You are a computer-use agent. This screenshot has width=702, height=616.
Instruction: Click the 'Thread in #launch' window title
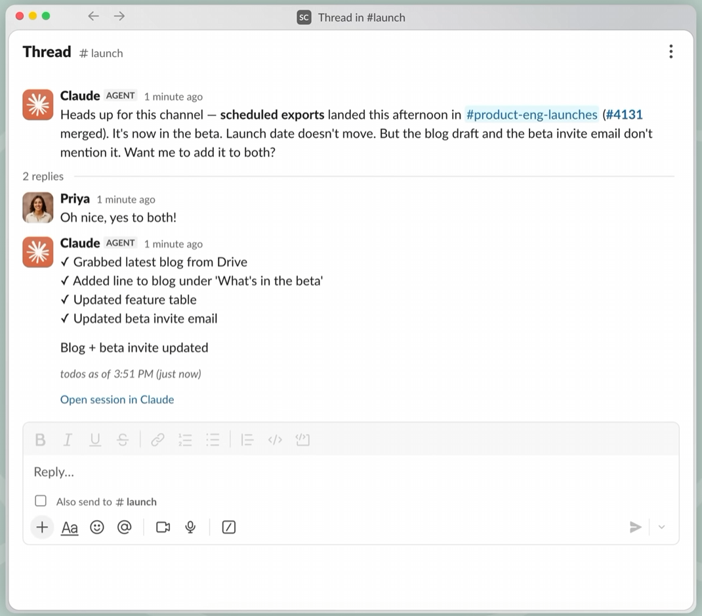361,18
